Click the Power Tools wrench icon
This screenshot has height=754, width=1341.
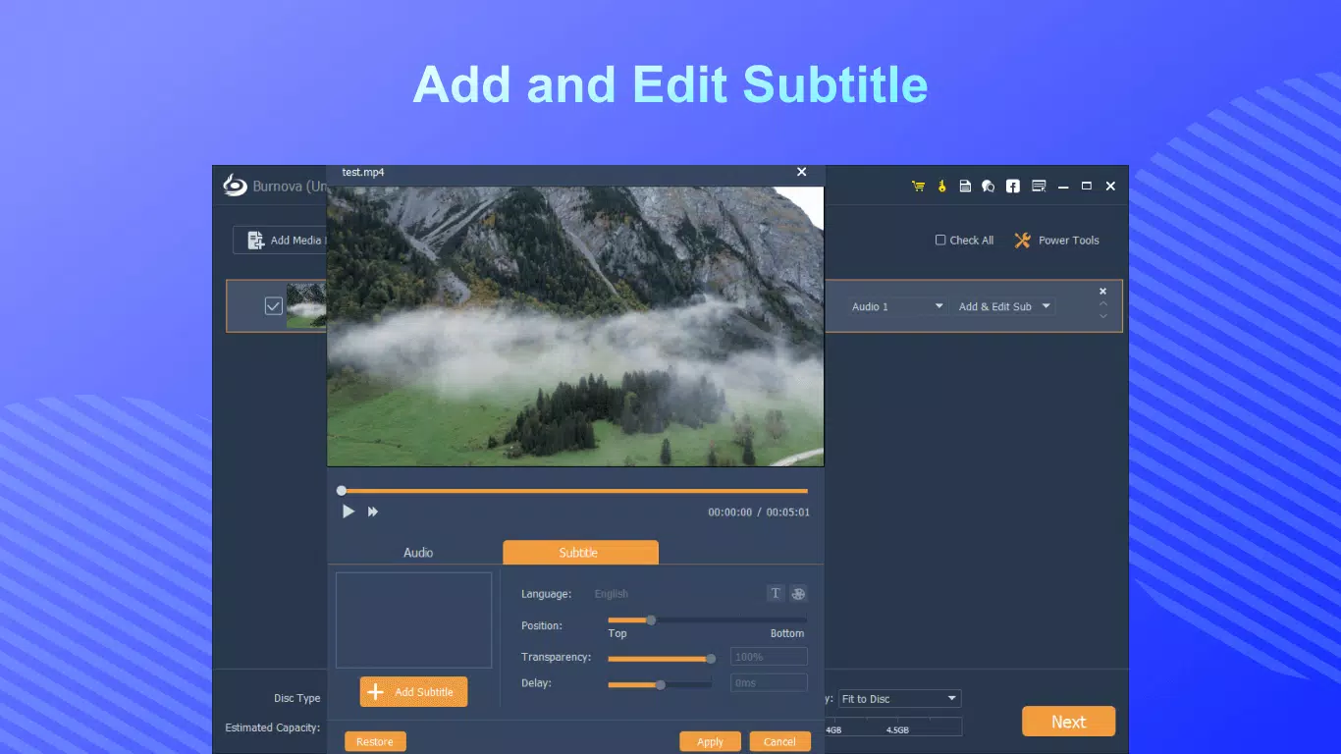(x=1022, y=241)
